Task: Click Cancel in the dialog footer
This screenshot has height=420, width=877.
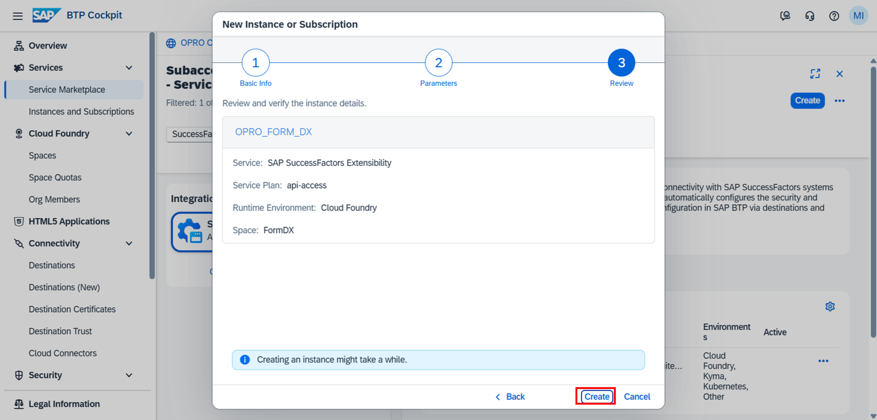Action: tap(637, 396)
